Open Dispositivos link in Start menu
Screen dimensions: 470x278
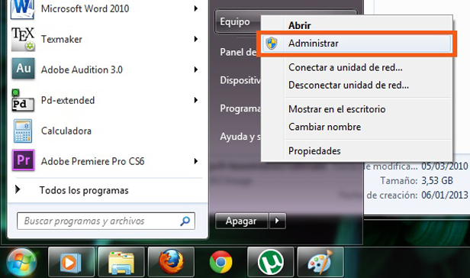(240, 80)
